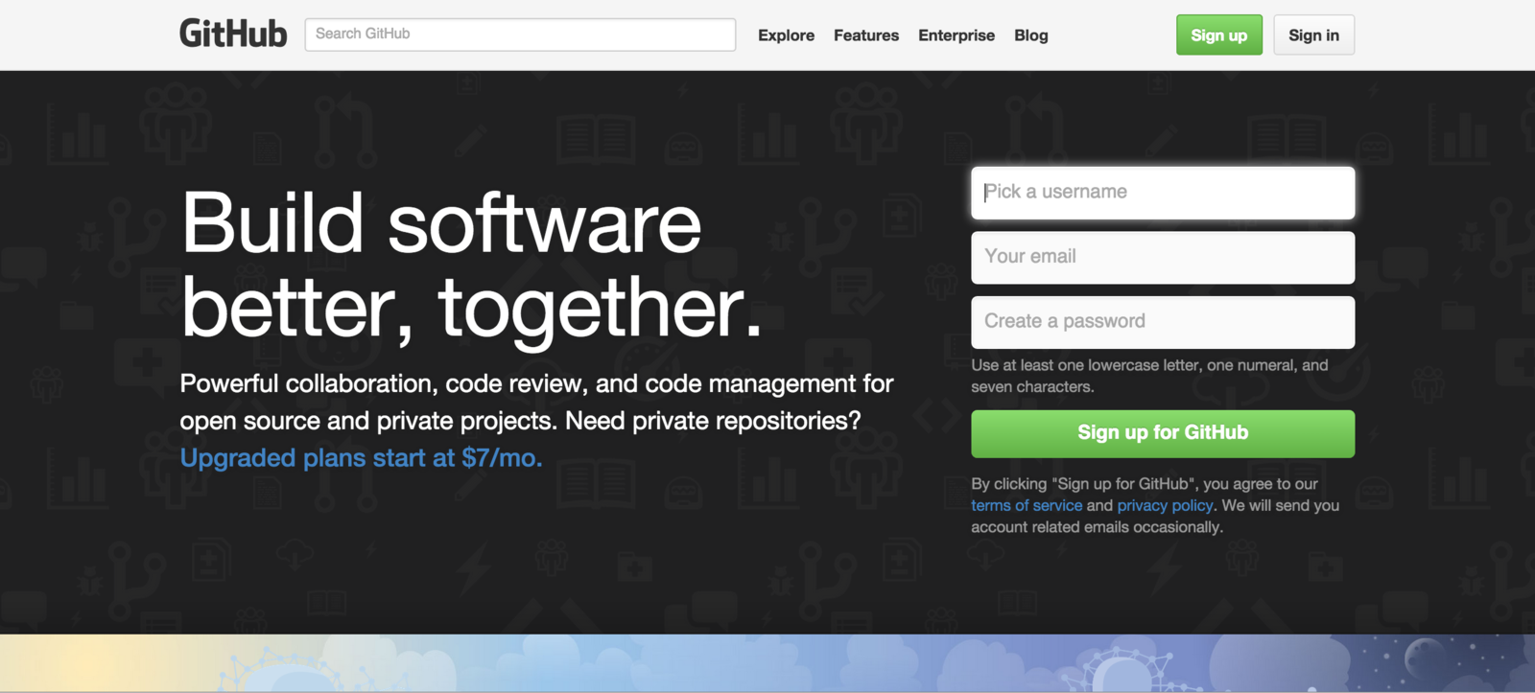
Task: Click the GitHub logo in the header
Action: coord(233,35)
